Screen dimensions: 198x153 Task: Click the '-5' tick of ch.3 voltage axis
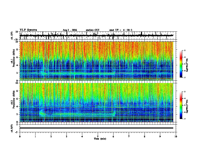[17, 132]
